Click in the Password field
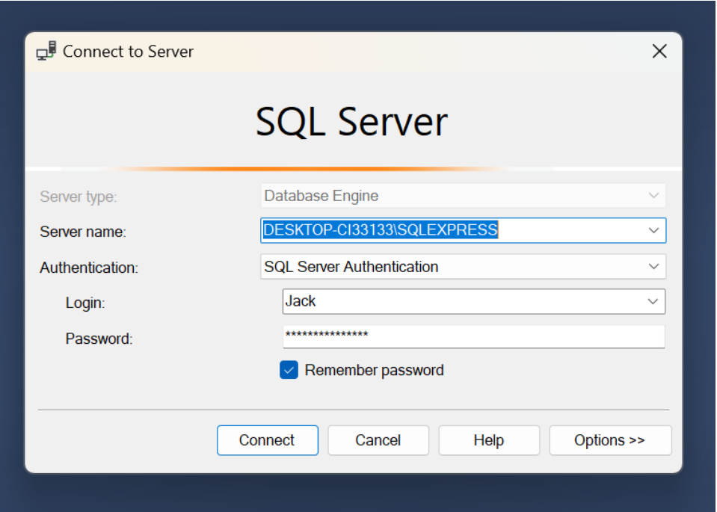717x512 pixels. click(x=474, y=336)
